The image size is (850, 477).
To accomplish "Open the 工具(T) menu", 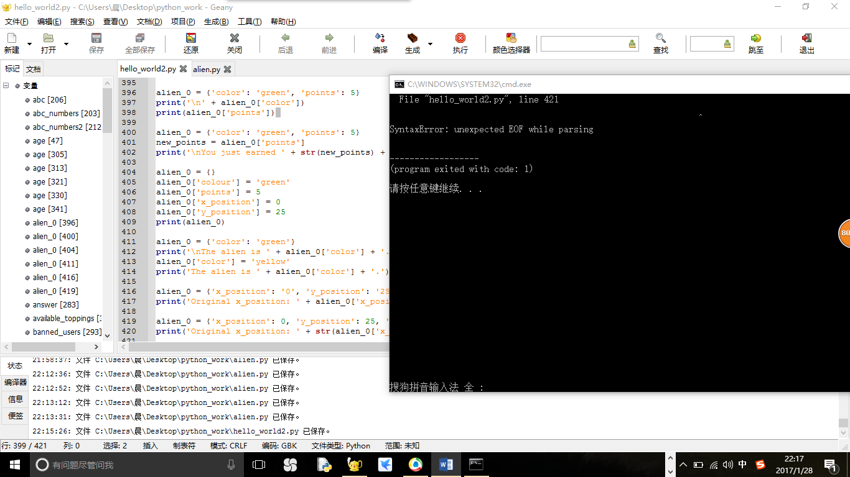I will 250,22.
